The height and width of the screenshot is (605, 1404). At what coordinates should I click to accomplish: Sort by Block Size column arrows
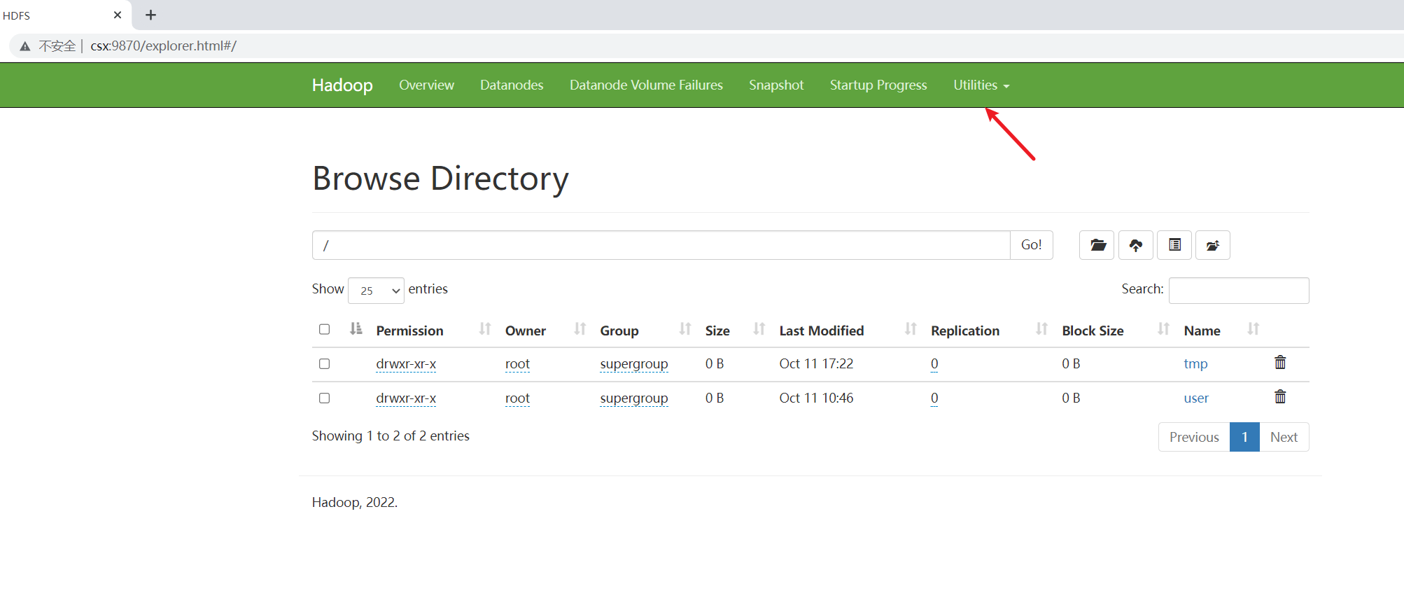[1163, 329]
